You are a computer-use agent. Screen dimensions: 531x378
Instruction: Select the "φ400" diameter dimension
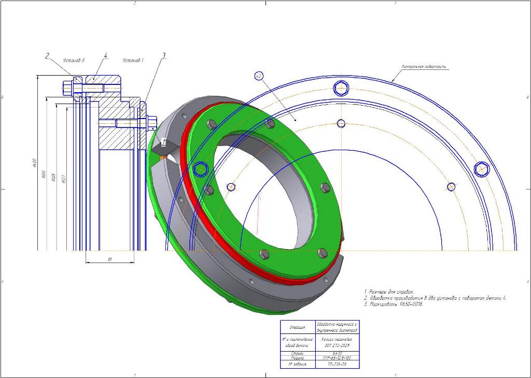(34, 163)
